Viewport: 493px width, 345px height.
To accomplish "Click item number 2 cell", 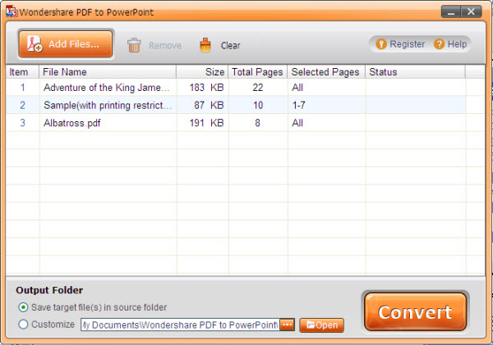I will coord(23,105).
